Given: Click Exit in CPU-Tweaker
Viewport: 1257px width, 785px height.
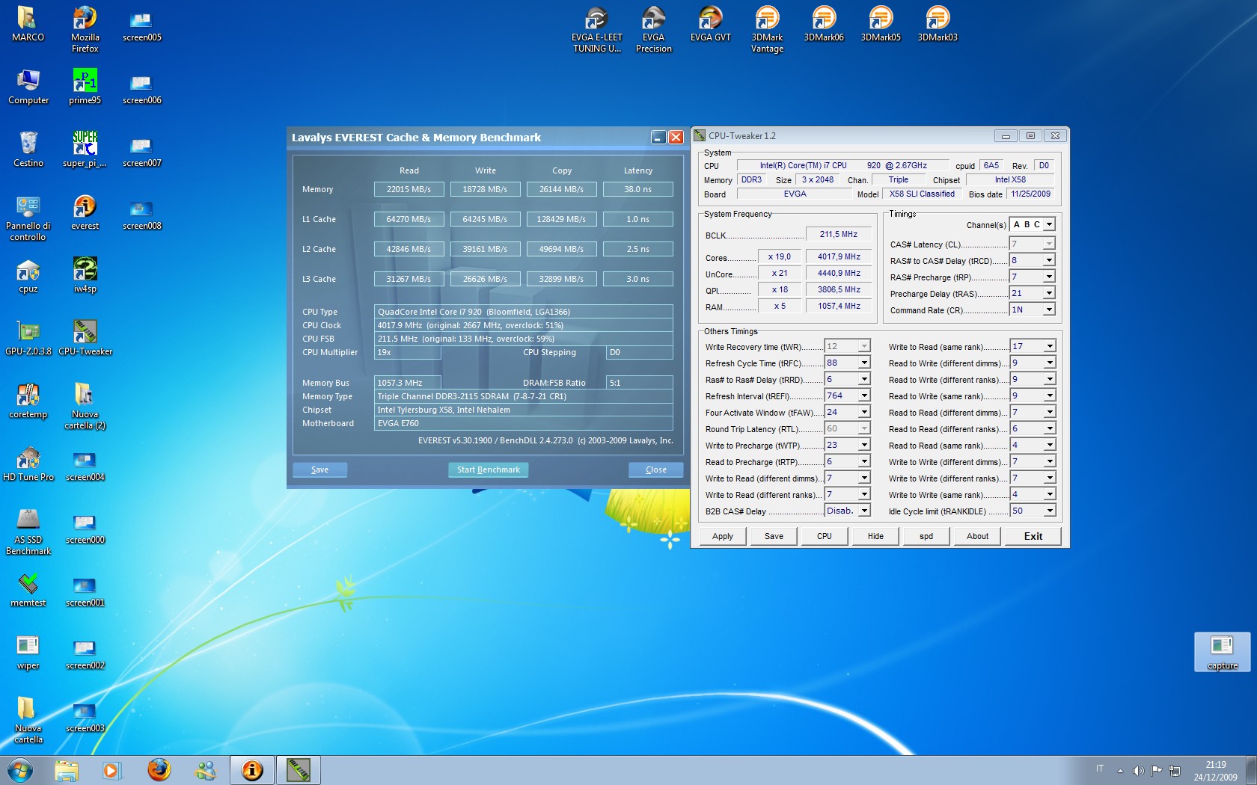Looking at the screenshot, I should pyautogui.click(x=1033, y=536).
